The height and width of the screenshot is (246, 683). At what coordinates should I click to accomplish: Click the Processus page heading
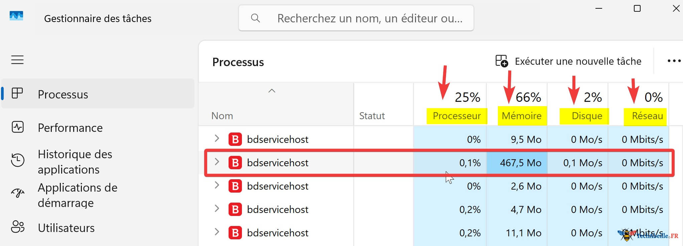pyautogui.click(x=238, y=62)
